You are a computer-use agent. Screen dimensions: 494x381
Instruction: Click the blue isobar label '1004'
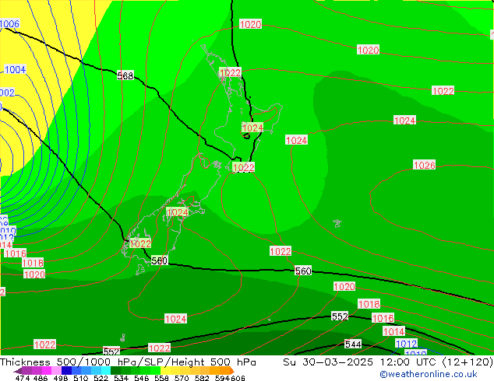coord(15,69)
